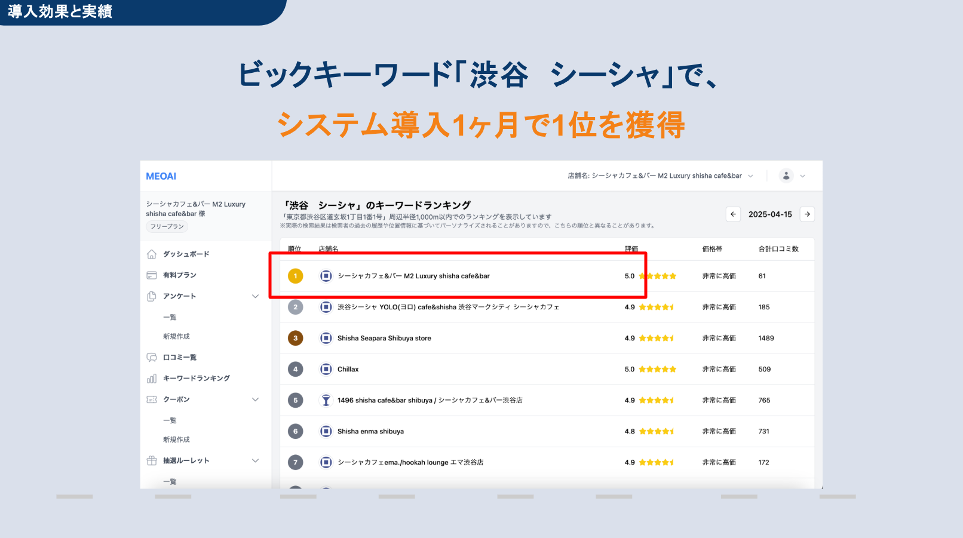Click review count 509

click(x=765, y=369)
